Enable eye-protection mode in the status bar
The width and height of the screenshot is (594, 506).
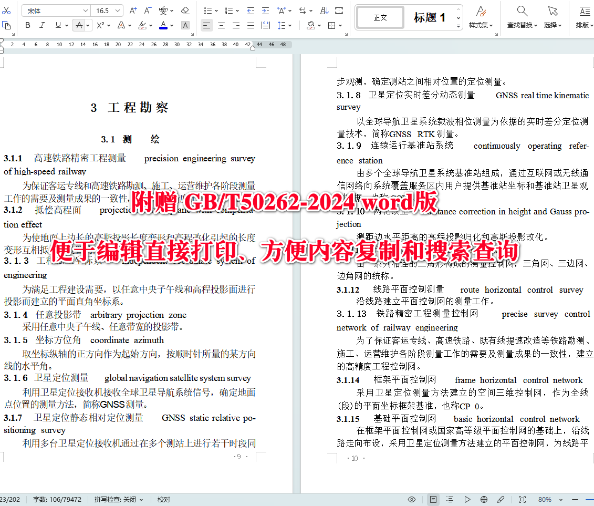[411, 499]
